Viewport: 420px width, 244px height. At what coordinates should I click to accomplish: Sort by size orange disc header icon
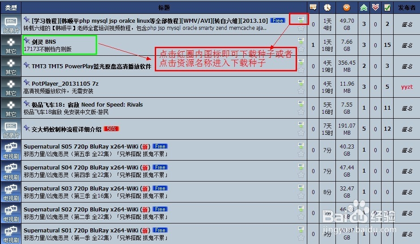[347, 8]
